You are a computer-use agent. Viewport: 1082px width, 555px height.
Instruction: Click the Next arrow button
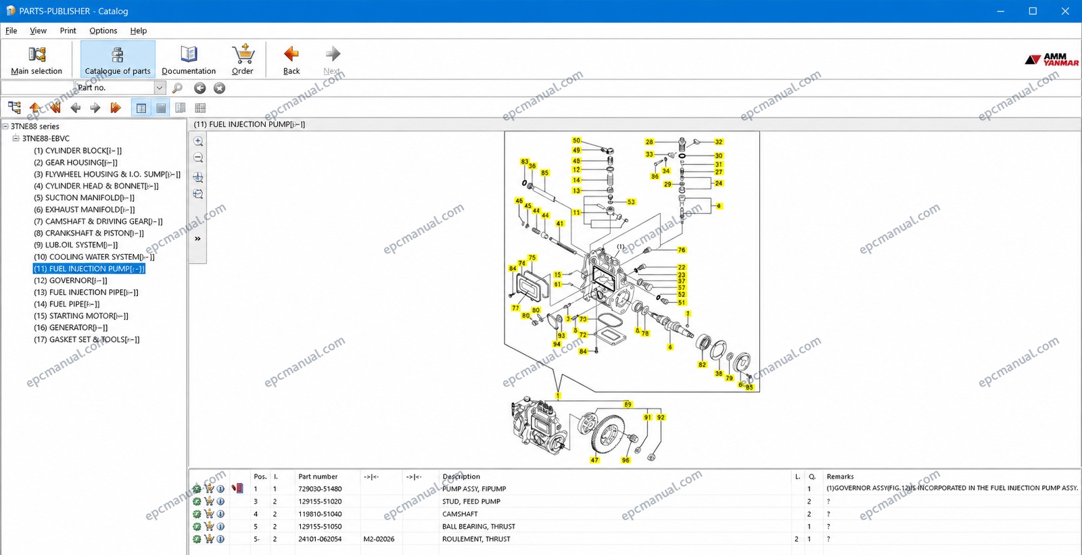pos(332,59)
